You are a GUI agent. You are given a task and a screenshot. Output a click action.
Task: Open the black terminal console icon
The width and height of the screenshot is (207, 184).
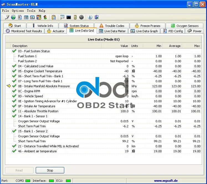[x=69, y=17]
